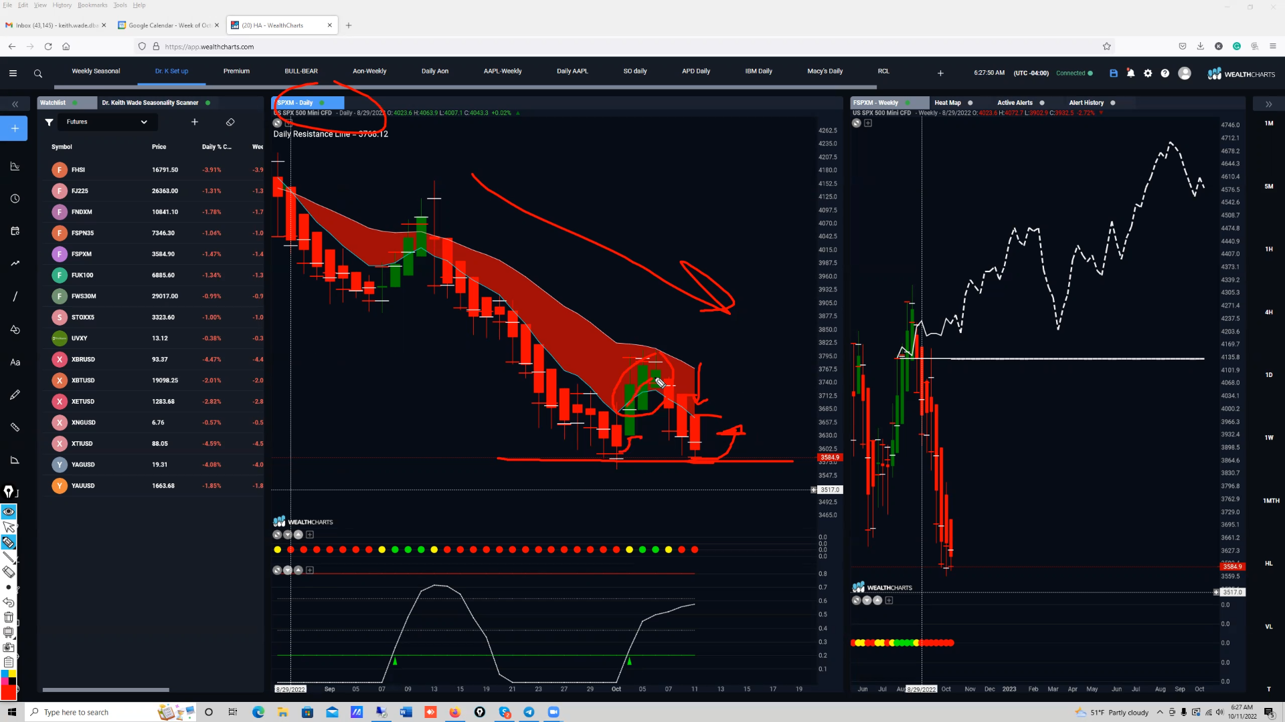The width and height of the screenshot is (1285, 722).
Task: Select the Epic Pen eraser tool
Action: click(9, 572)
